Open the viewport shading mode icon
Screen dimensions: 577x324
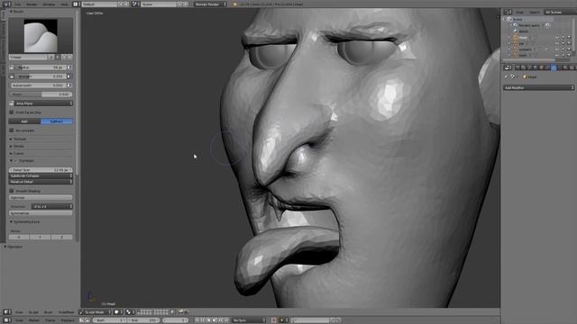[x=118, y=312]
